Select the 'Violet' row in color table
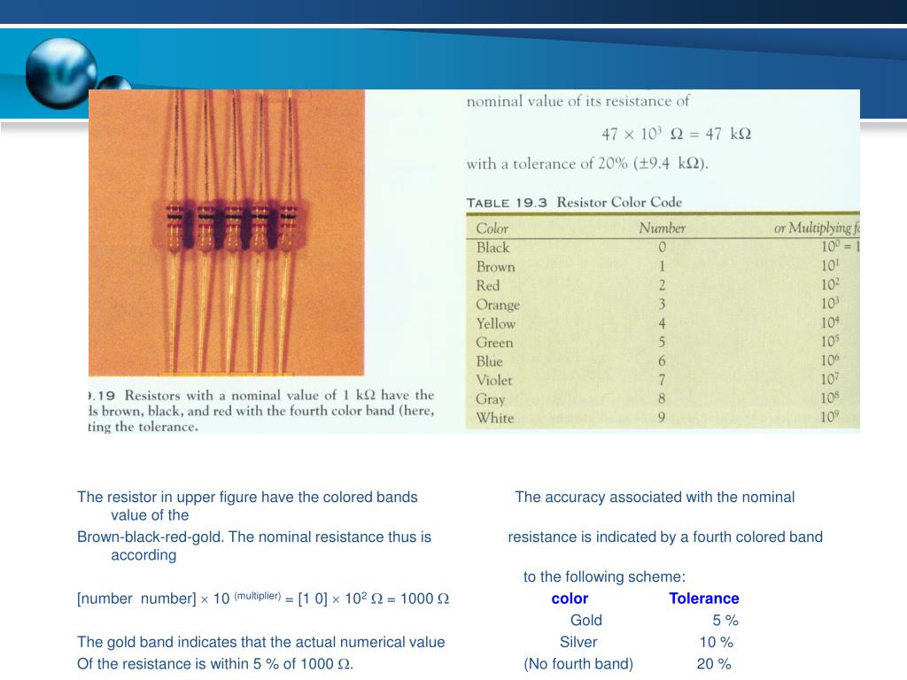 663,381
